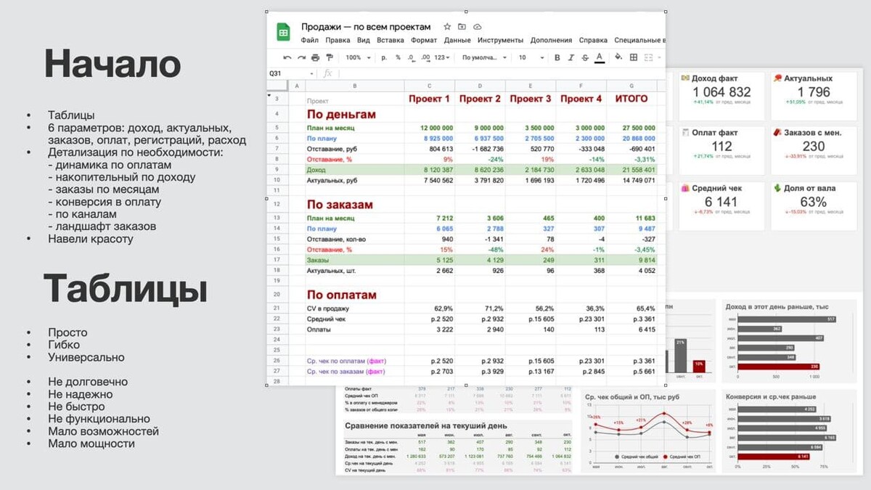Screen dimensions: 871x490
Task: Open the Дополнения menu
Action: point(551,41)
